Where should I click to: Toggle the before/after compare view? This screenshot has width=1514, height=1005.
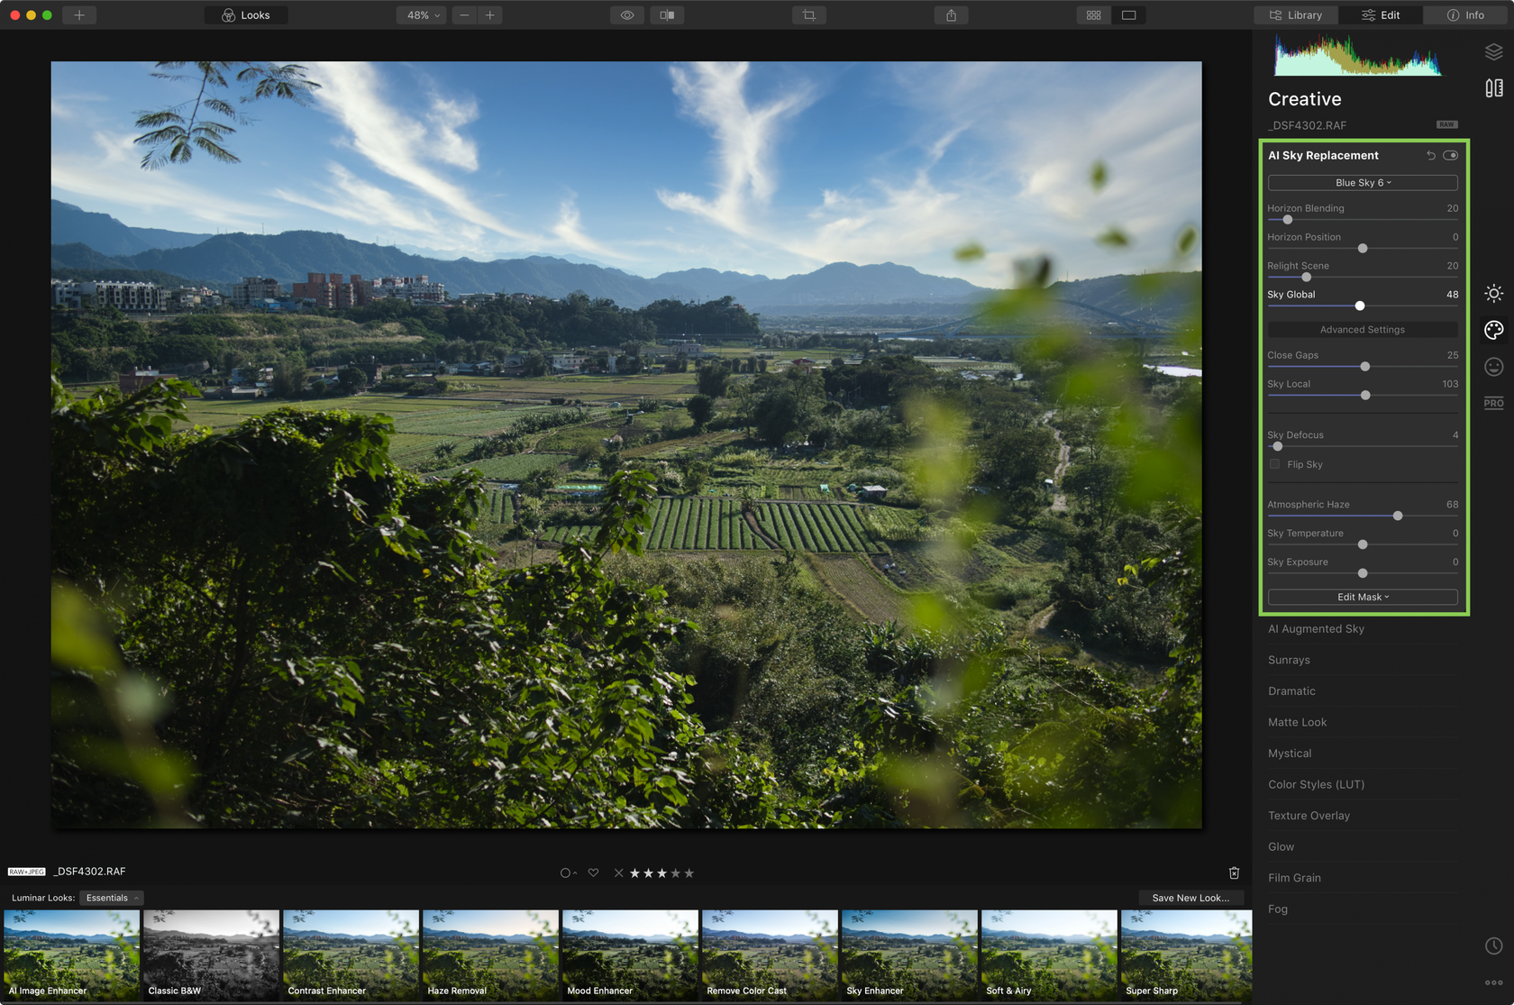tap(667, 15)
